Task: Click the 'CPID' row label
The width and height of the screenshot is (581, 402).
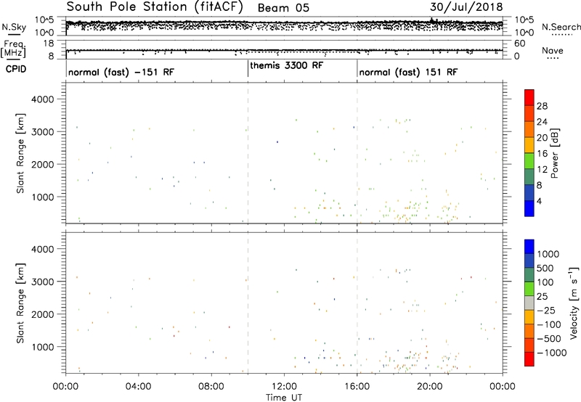Action: [x=16, y=69]
